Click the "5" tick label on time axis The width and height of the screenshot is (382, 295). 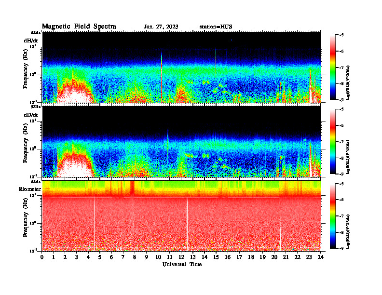pyautogui.click(x=100, y=257)
